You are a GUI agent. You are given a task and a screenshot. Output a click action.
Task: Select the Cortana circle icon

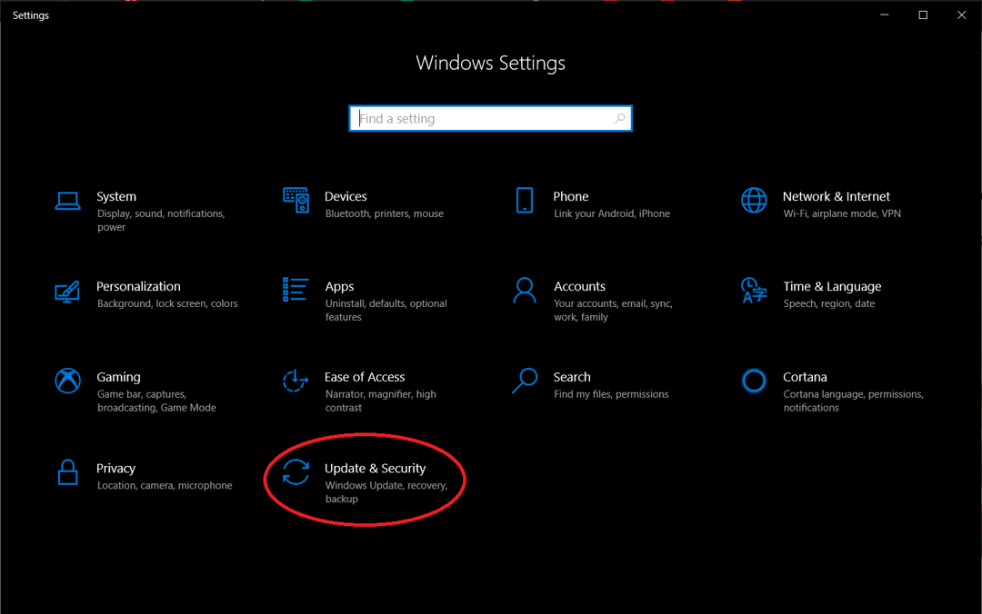(x=754, y=381)
